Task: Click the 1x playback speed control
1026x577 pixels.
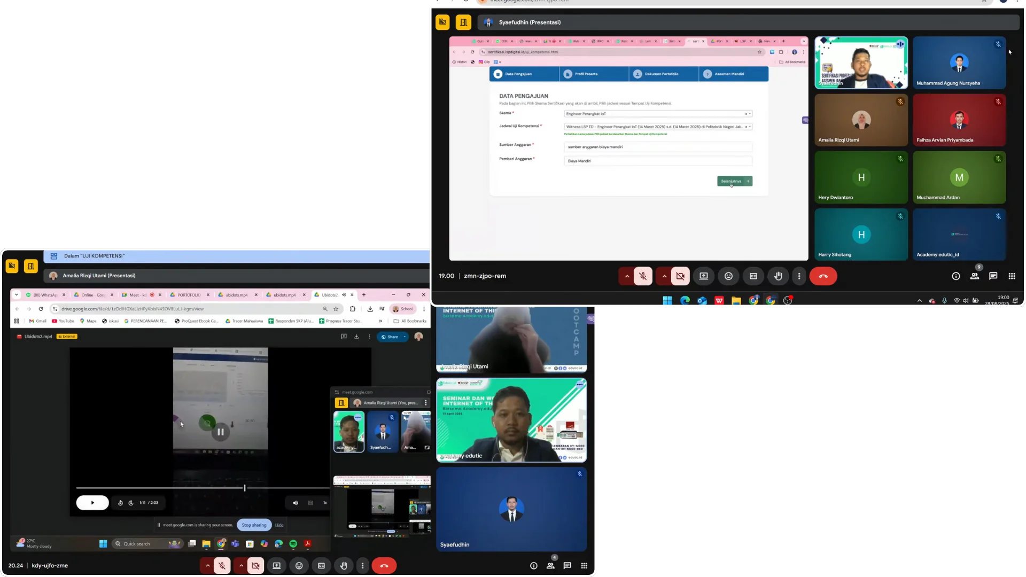Action: (325, 503)
